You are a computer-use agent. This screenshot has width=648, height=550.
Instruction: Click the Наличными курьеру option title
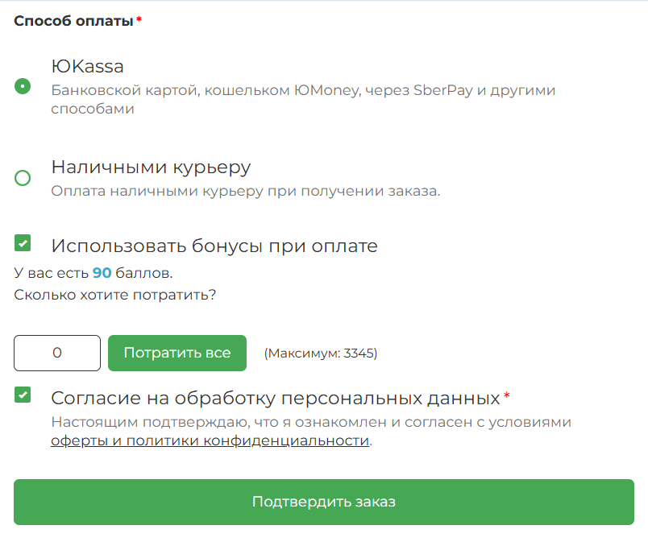tap(151, 167)
